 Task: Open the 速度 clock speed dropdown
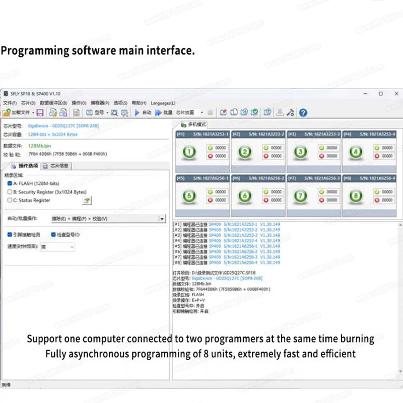(x=57, y=247)
